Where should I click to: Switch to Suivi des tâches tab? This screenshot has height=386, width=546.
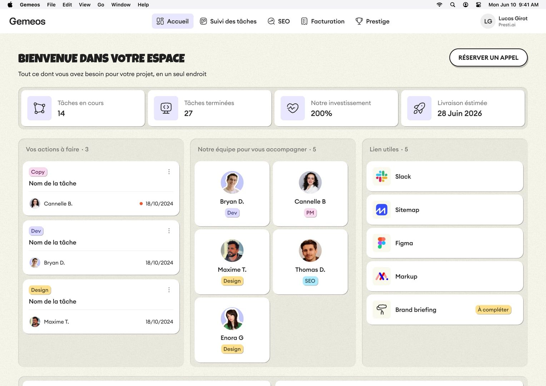point(228,21)
